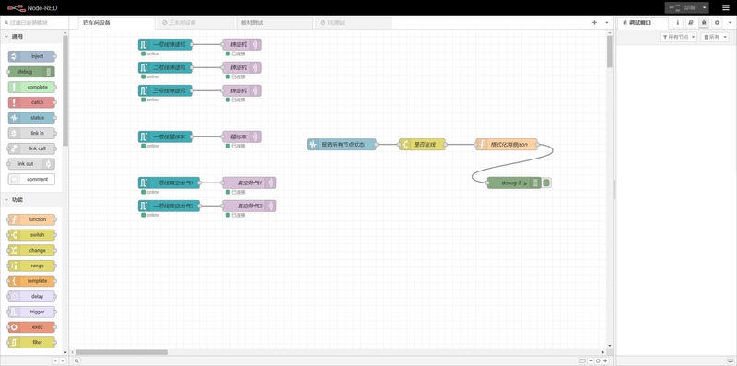The image size is (737, 366).
Task: Open the hamburger main menu
Action: 726,7
